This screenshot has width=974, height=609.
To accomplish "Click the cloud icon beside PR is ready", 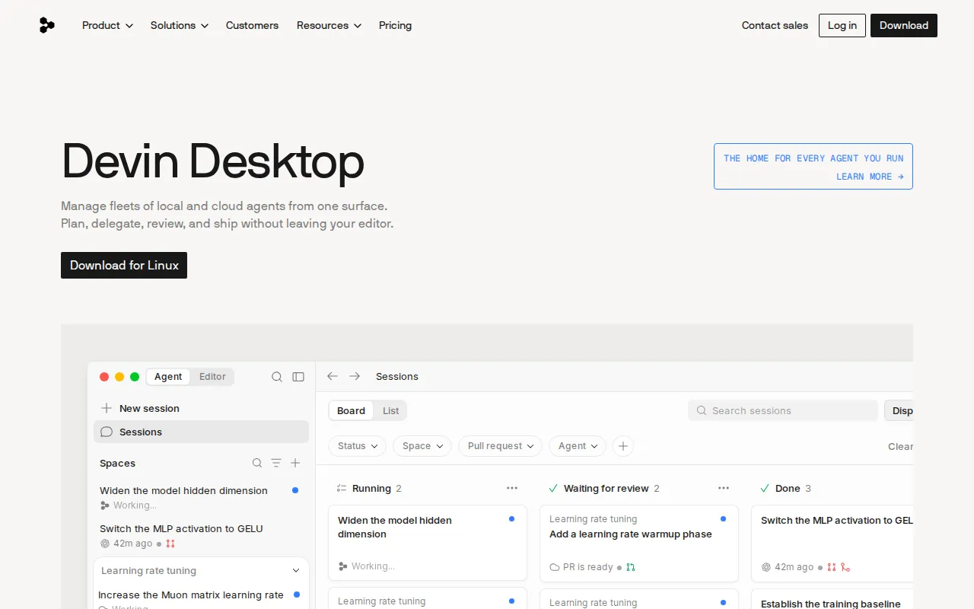I will tap(555, 567).
